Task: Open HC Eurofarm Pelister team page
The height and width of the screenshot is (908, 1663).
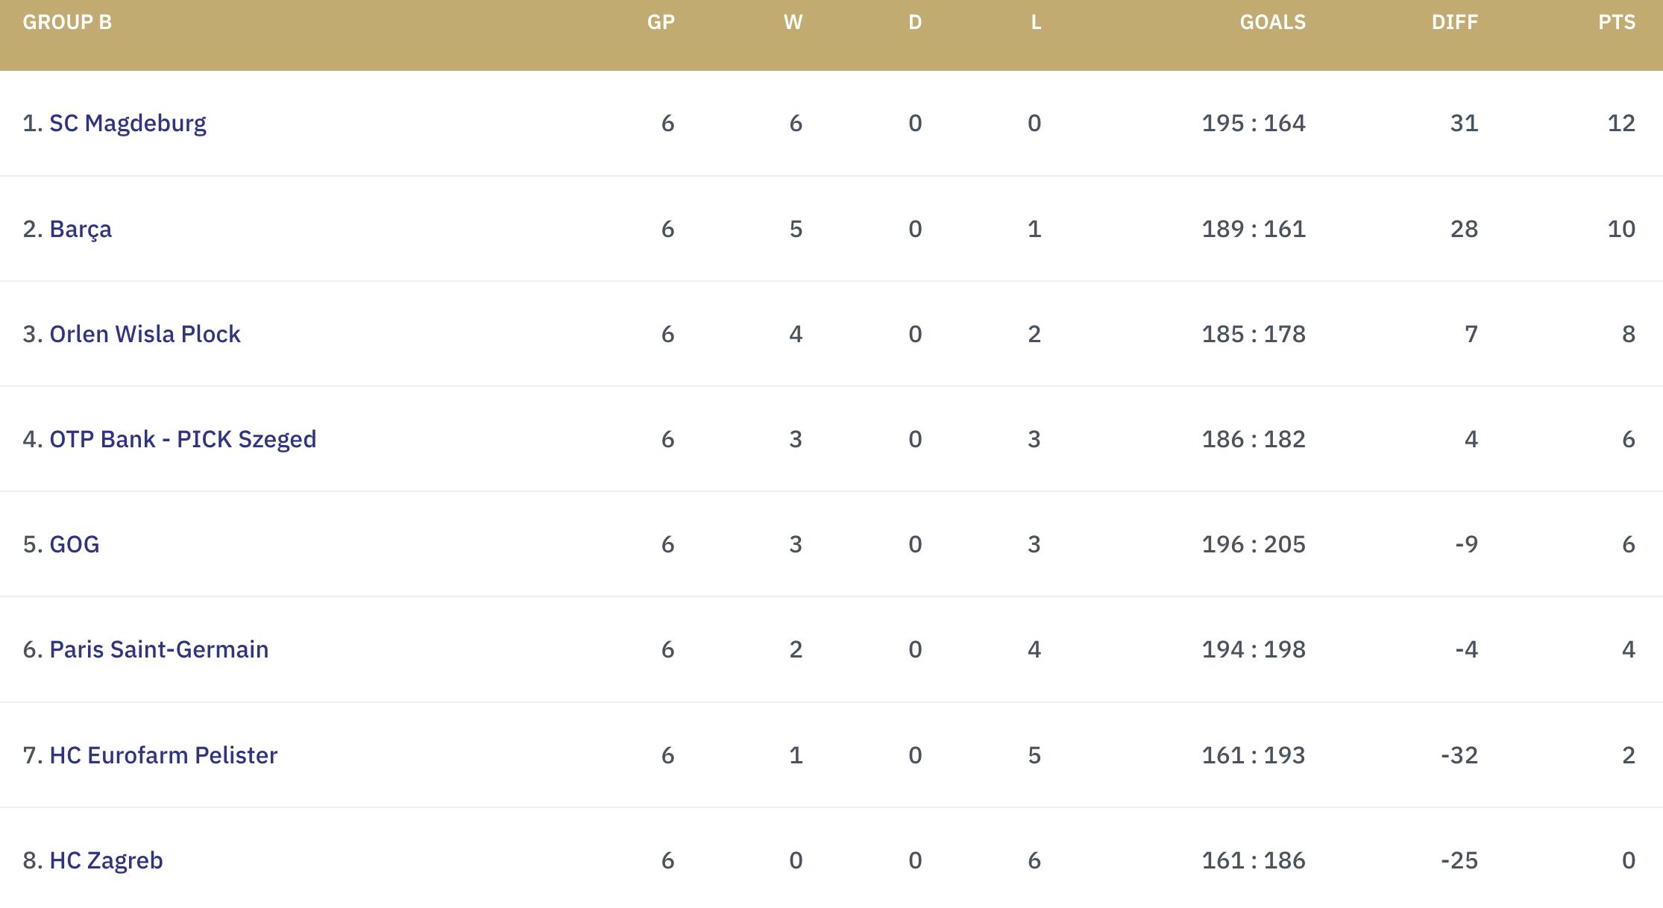Action: point(163,755)
